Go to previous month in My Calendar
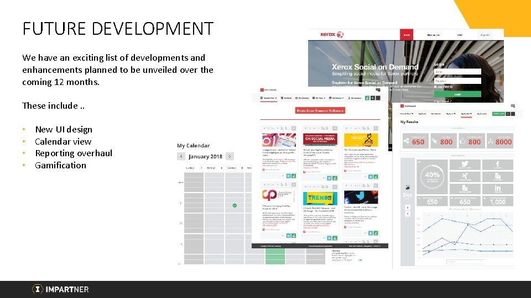Screen dimensions: 531x298 pyautogui.click(x=181, y=156)
